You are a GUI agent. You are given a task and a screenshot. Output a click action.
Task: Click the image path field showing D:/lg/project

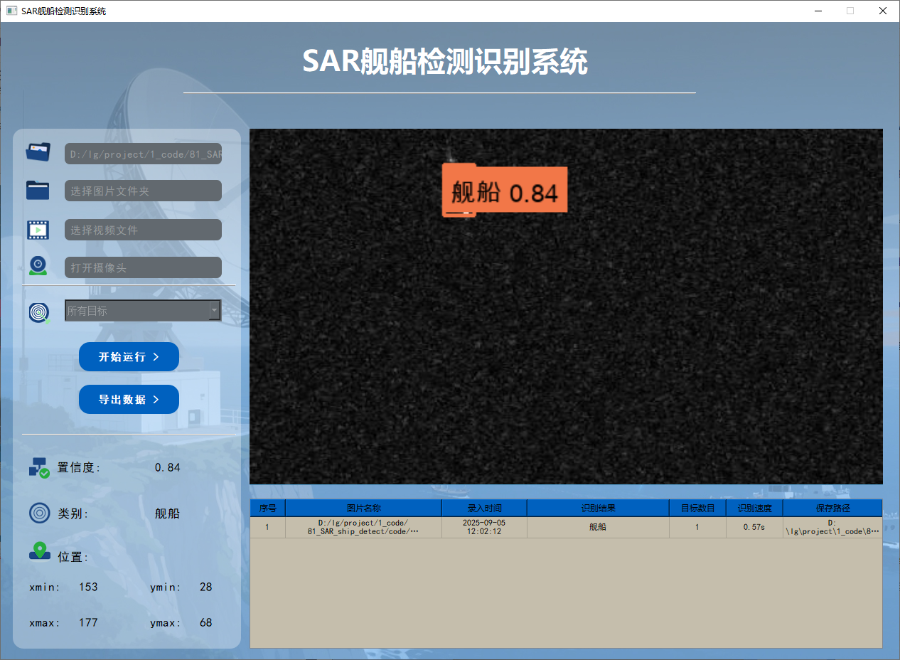(143, 154)
